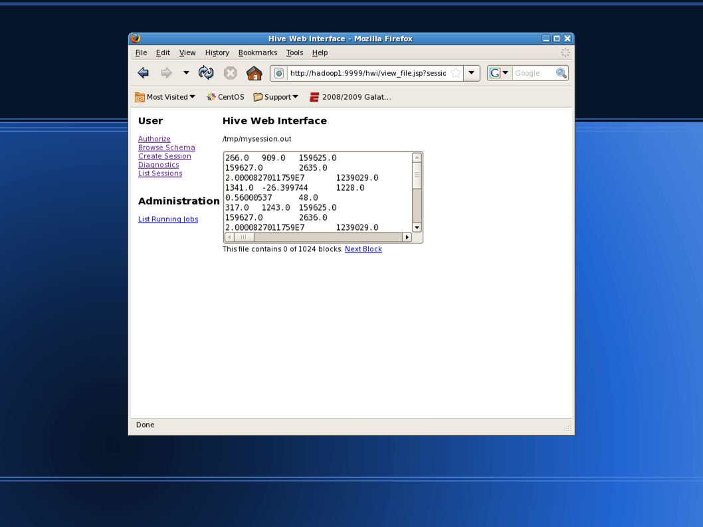Click the file output scroll-up arrow
Screen dimensions: 703x527
417,158
